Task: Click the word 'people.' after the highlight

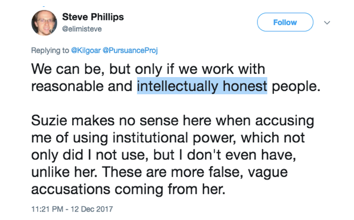Action: [296, 86]
